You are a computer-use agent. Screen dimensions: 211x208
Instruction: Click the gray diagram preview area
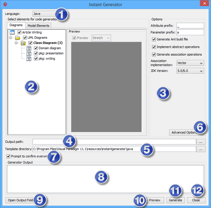pyautogui.click(x=106, y=87)
